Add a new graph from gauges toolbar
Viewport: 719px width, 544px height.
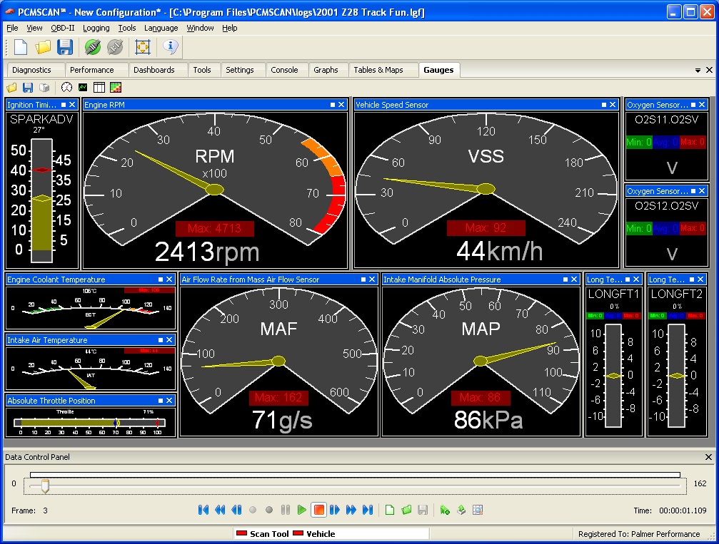click(x=83, y=88)
